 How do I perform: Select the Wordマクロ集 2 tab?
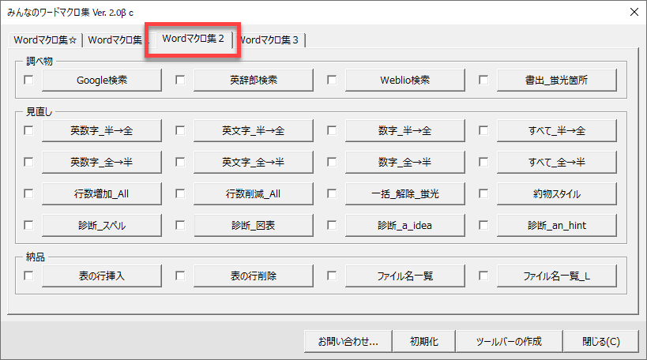193,39
